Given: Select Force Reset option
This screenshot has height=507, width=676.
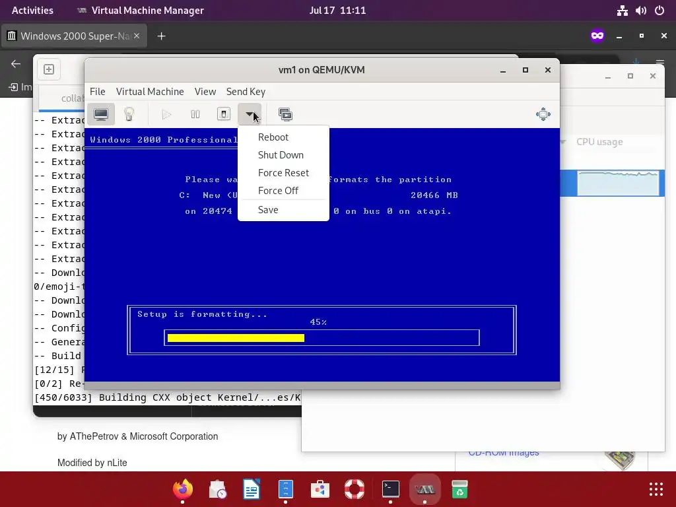Looking at the screenshot, I should tap(283, 173).
